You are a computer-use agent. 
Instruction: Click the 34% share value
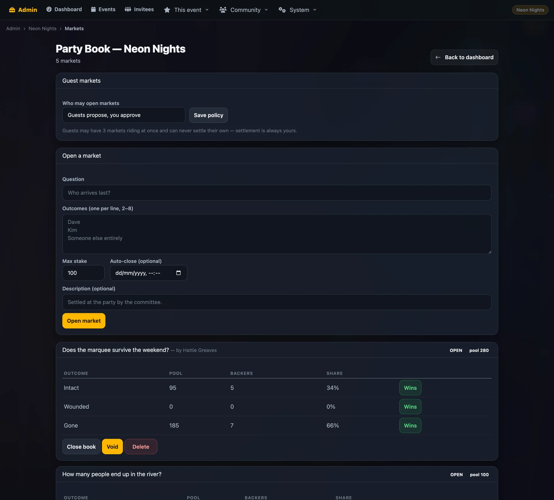(333, 388)
